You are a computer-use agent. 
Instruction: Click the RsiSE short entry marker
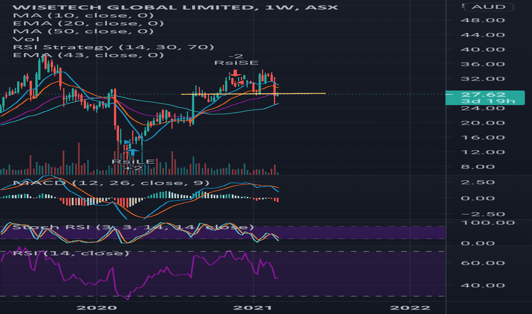point(236,63)
